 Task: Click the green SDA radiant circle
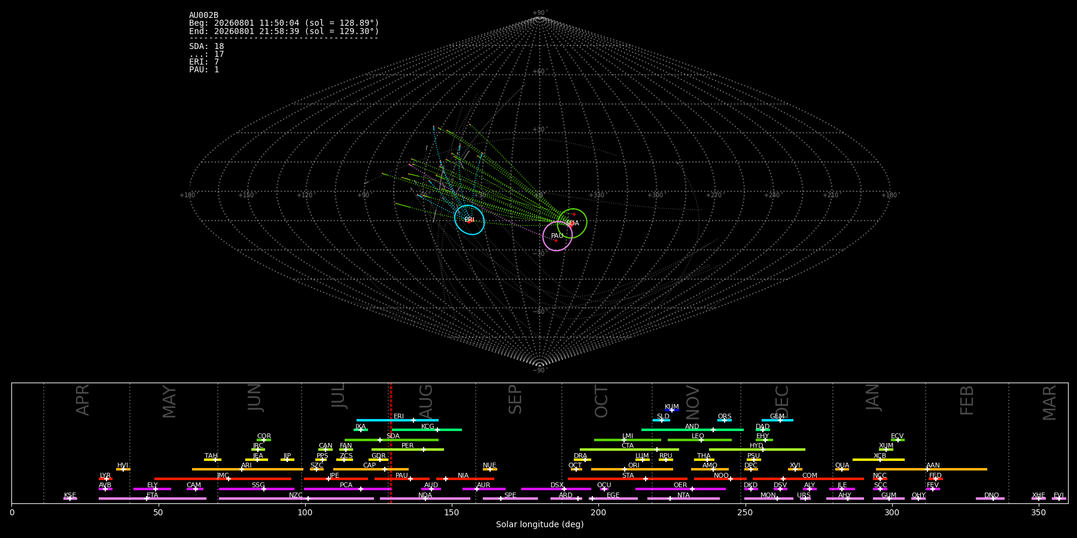click(x=572, y=223)
